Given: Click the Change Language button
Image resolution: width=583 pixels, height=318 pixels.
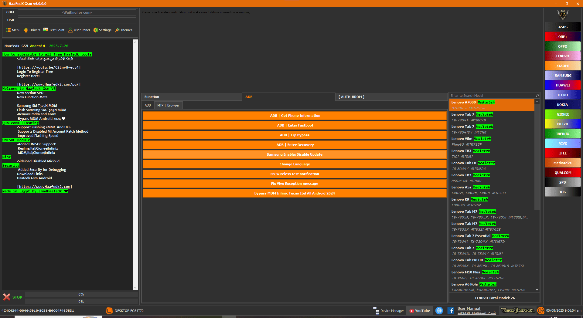Looking at the screenshot, I should (x=295, y=164).
